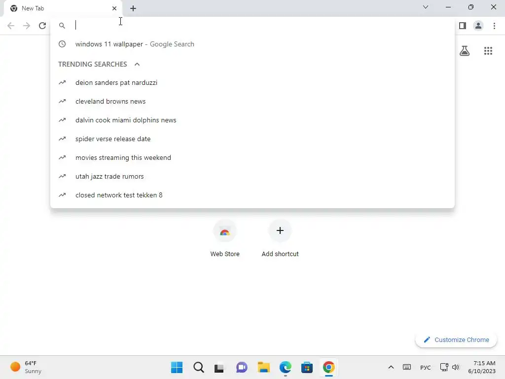Launch Microsoft Edge from the taskbar

coord(286,367)
